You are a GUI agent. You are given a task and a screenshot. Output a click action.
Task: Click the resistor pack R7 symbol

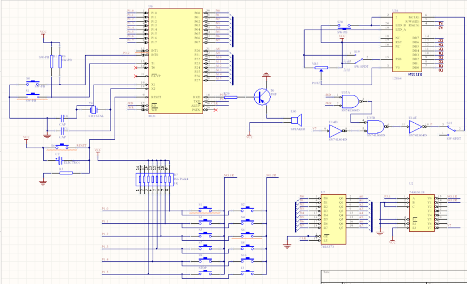click(x=154, y=179)
